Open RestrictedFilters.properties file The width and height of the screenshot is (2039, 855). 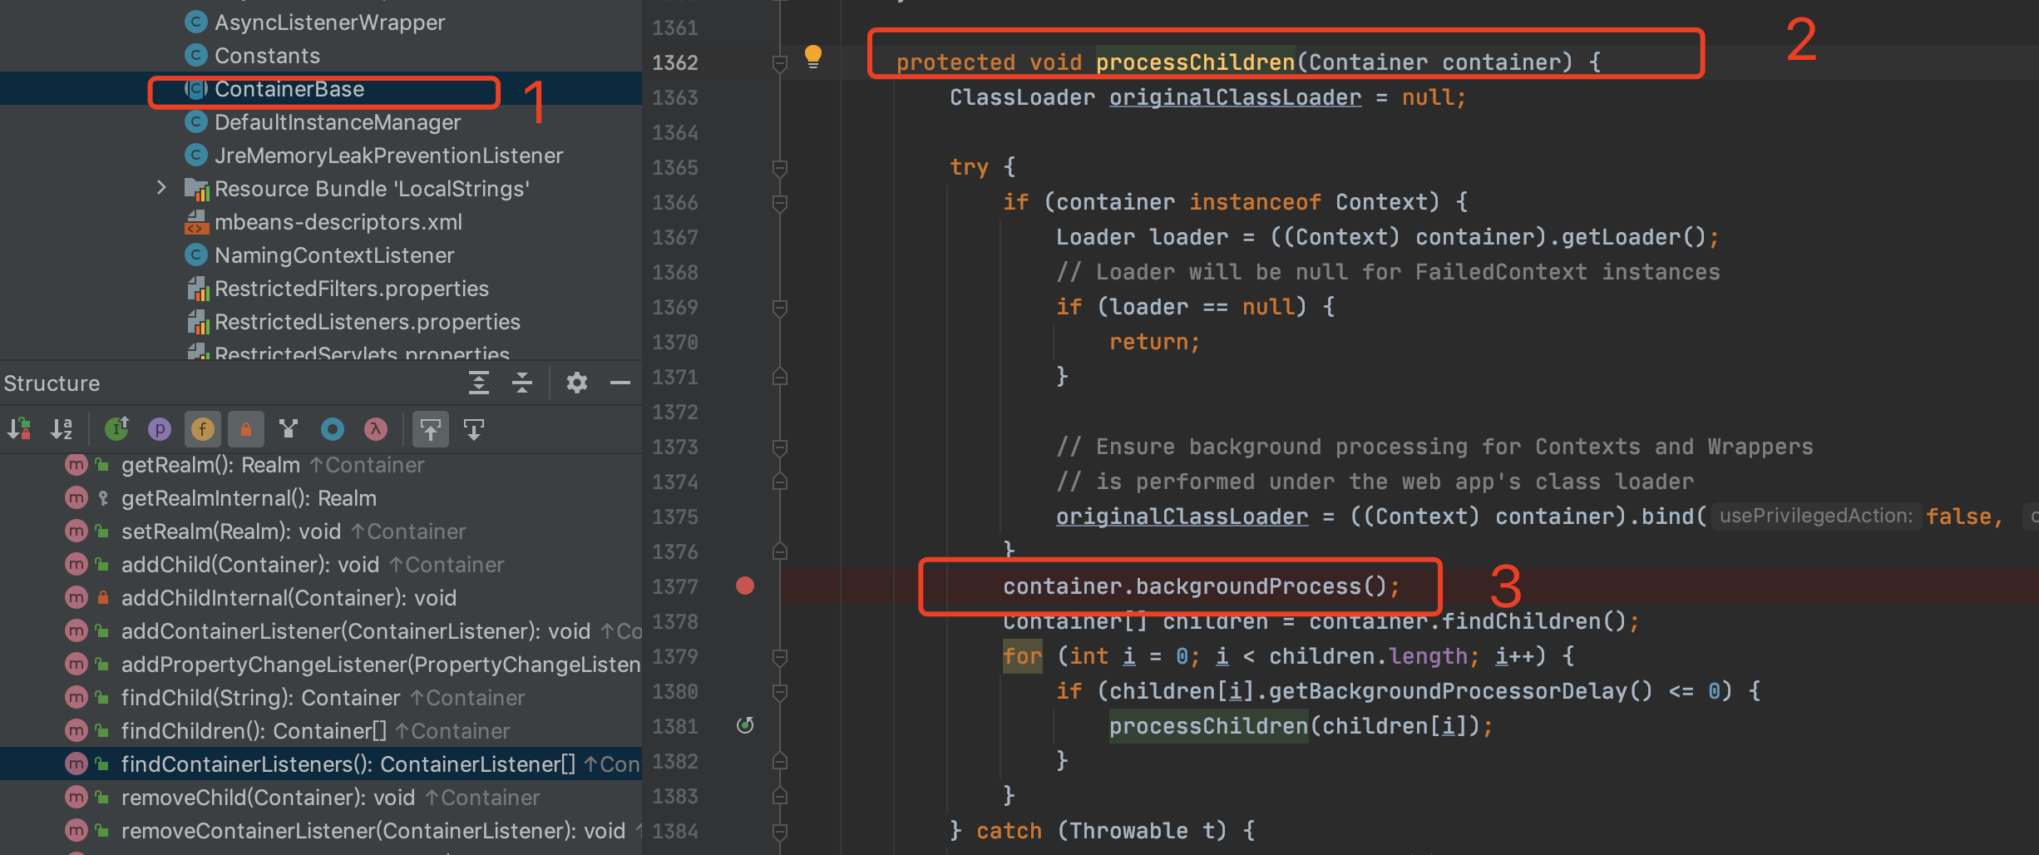click(x=321, y=289)
